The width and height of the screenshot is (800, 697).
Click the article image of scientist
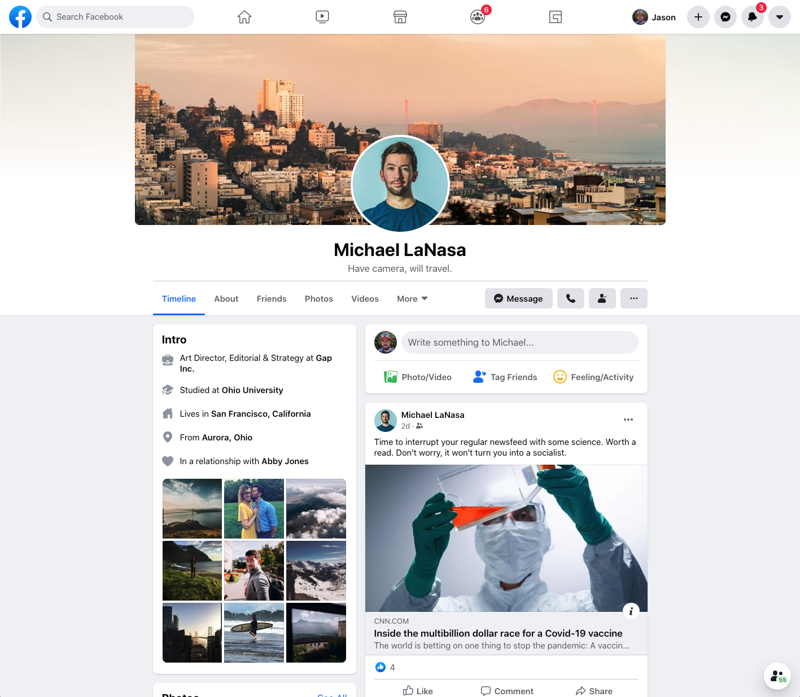pos(506,538)
